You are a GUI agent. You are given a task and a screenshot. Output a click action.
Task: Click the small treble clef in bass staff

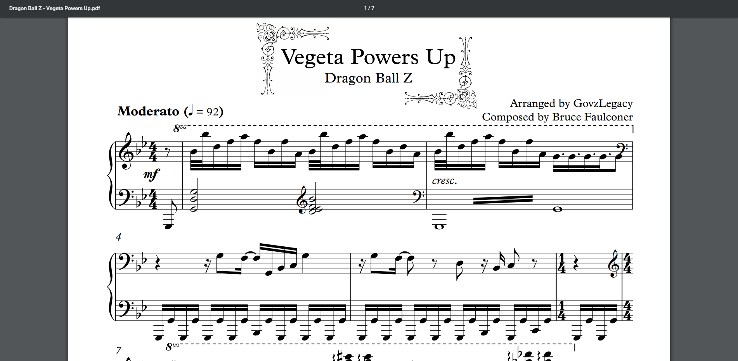[x=302, y=199]
